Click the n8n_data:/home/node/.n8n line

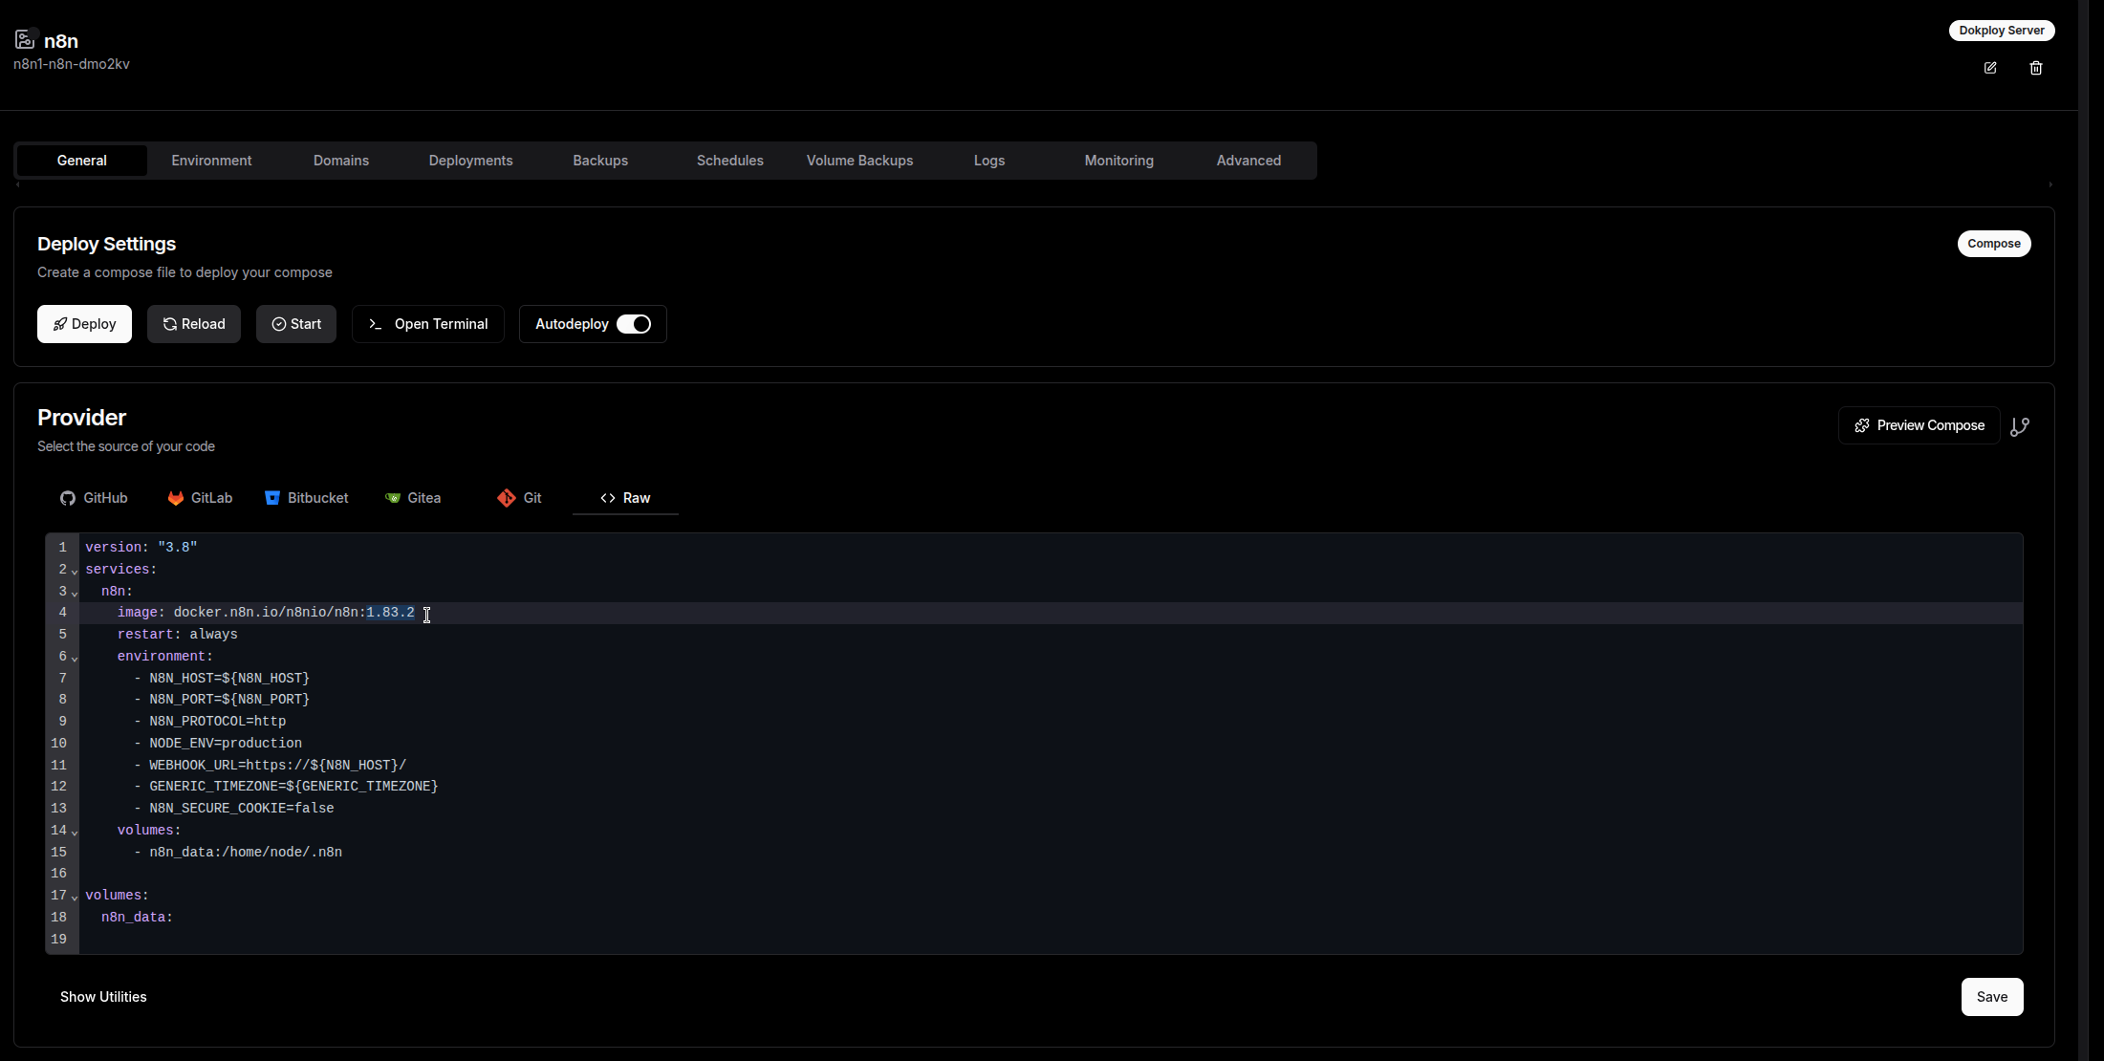[x=1051, y=853]
